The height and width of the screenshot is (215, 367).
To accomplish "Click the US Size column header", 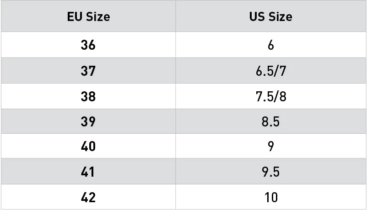I will (x=270, y=17).
